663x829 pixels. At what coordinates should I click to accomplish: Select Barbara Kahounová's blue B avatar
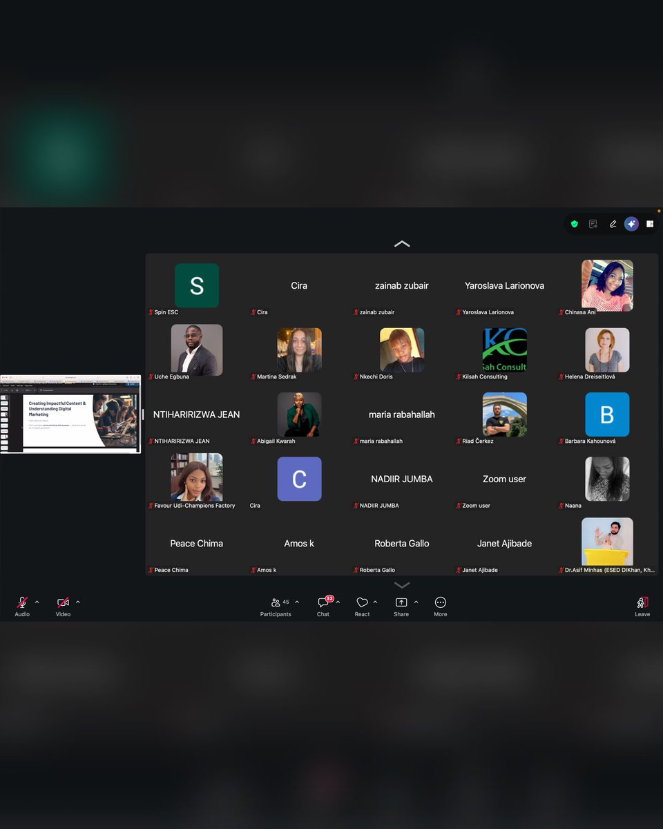(x=607, y=414)
